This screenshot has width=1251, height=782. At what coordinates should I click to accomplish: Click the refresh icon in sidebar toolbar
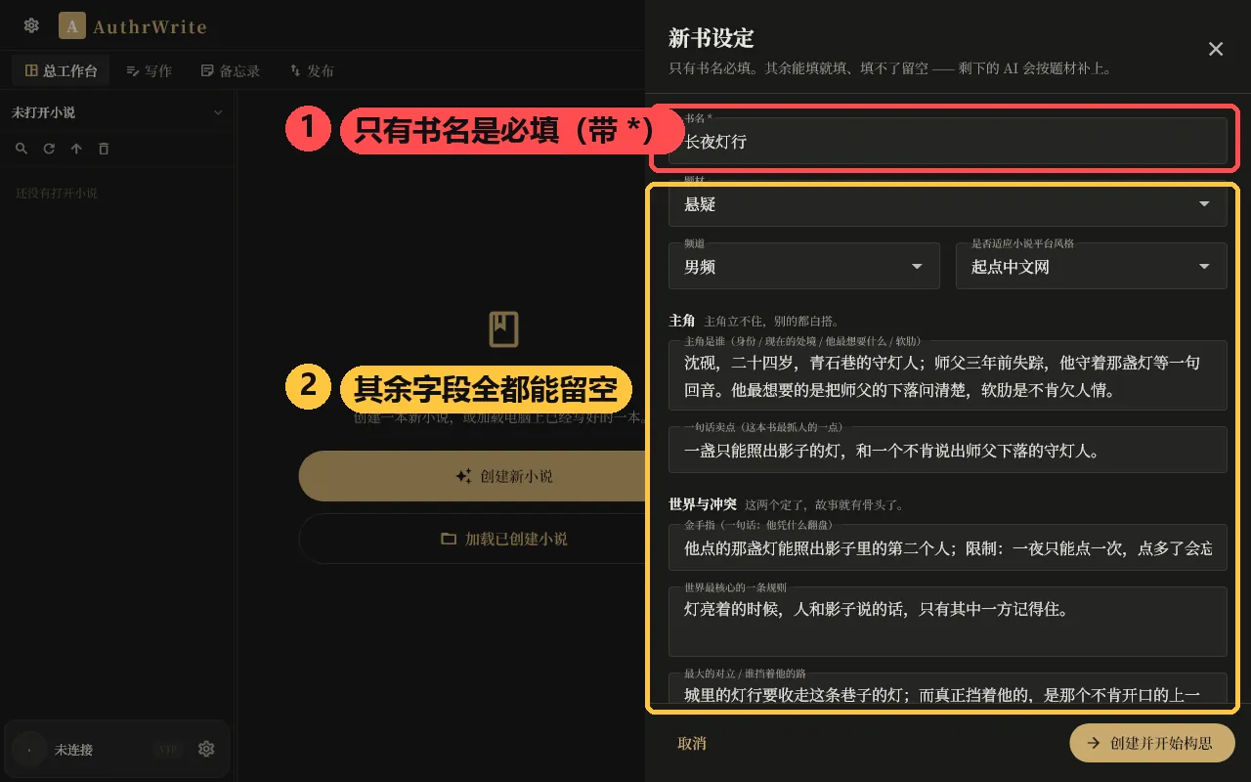49,149
